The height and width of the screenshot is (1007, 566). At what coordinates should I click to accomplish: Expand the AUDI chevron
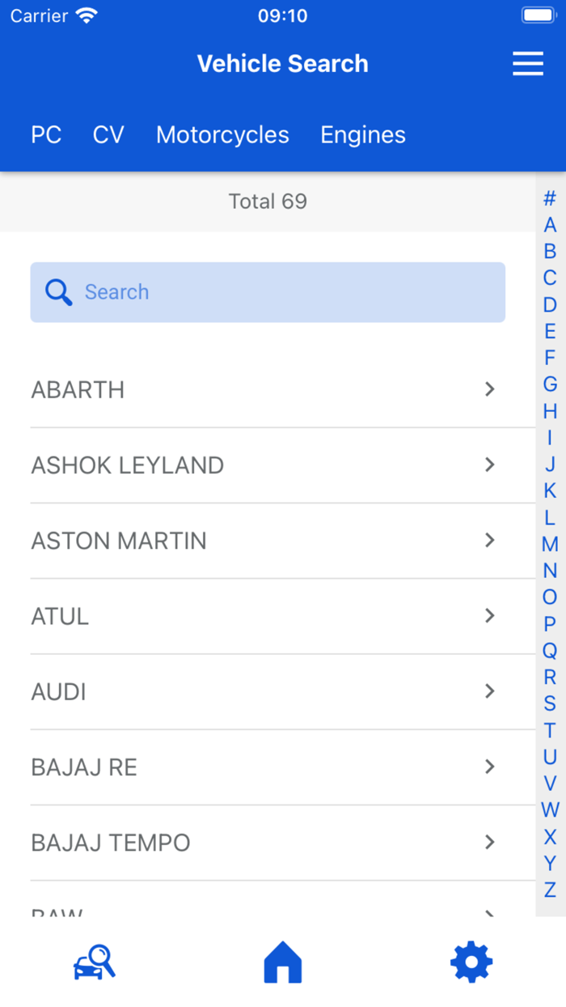click(x=490, y=691)
